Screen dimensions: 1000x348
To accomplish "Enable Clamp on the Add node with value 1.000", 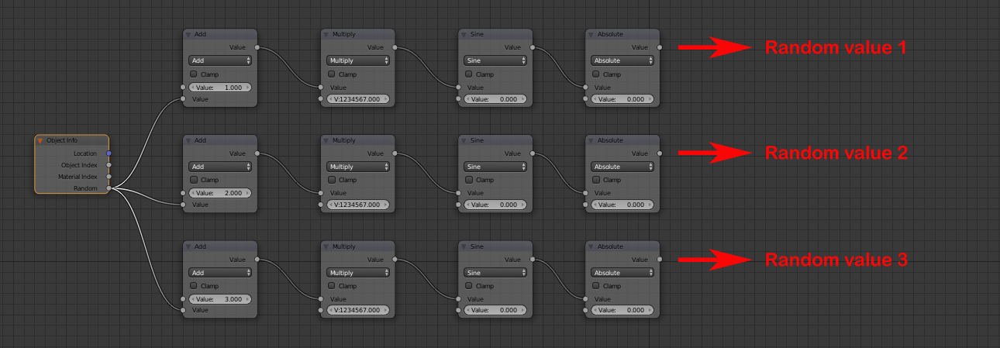I will 193,74.
